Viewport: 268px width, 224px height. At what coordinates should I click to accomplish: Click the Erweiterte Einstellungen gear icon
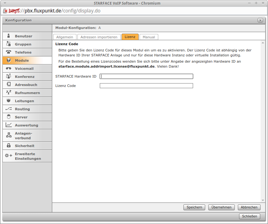pyautogui.click(x=8, y=155)
